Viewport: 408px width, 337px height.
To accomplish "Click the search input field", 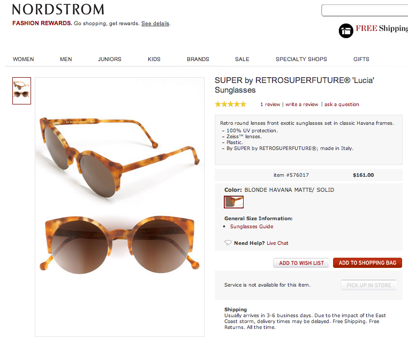I will tap(365, 10).
